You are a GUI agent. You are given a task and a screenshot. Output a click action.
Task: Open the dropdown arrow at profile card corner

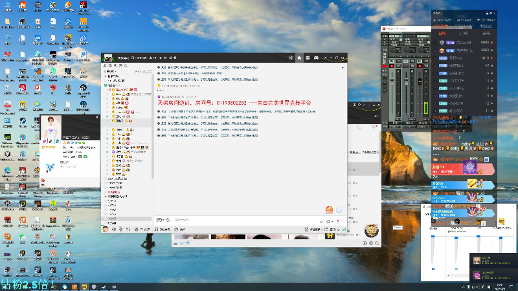pos(96,117)
